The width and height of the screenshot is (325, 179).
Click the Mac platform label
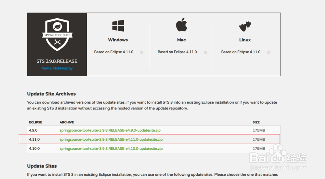181,40
